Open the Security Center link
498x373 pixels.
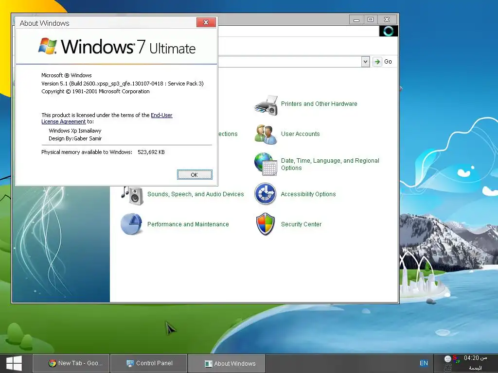tap(301, 224)
